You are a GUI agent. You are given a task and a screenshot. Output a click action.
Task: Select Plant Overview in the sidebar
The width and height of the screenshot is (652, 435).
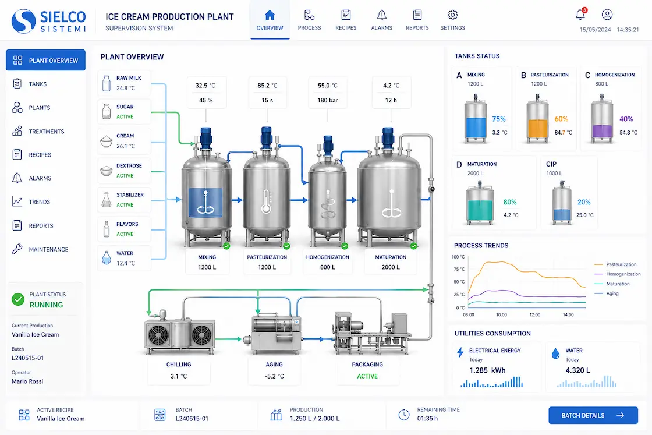point(46,61)
